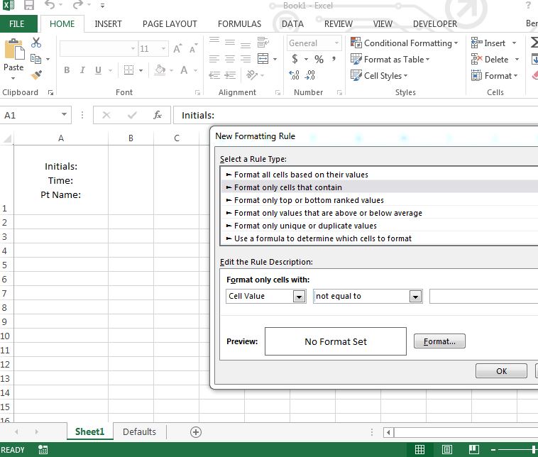Activate the Format Painter brush
This screenshot has width=538, height=457.
pyautogui.click(x=36, y=75)
